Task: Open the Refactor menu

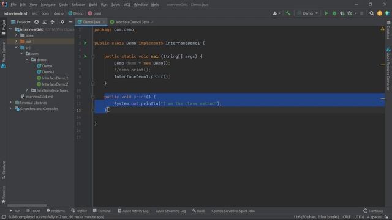Action: click(x=78, y=5)
